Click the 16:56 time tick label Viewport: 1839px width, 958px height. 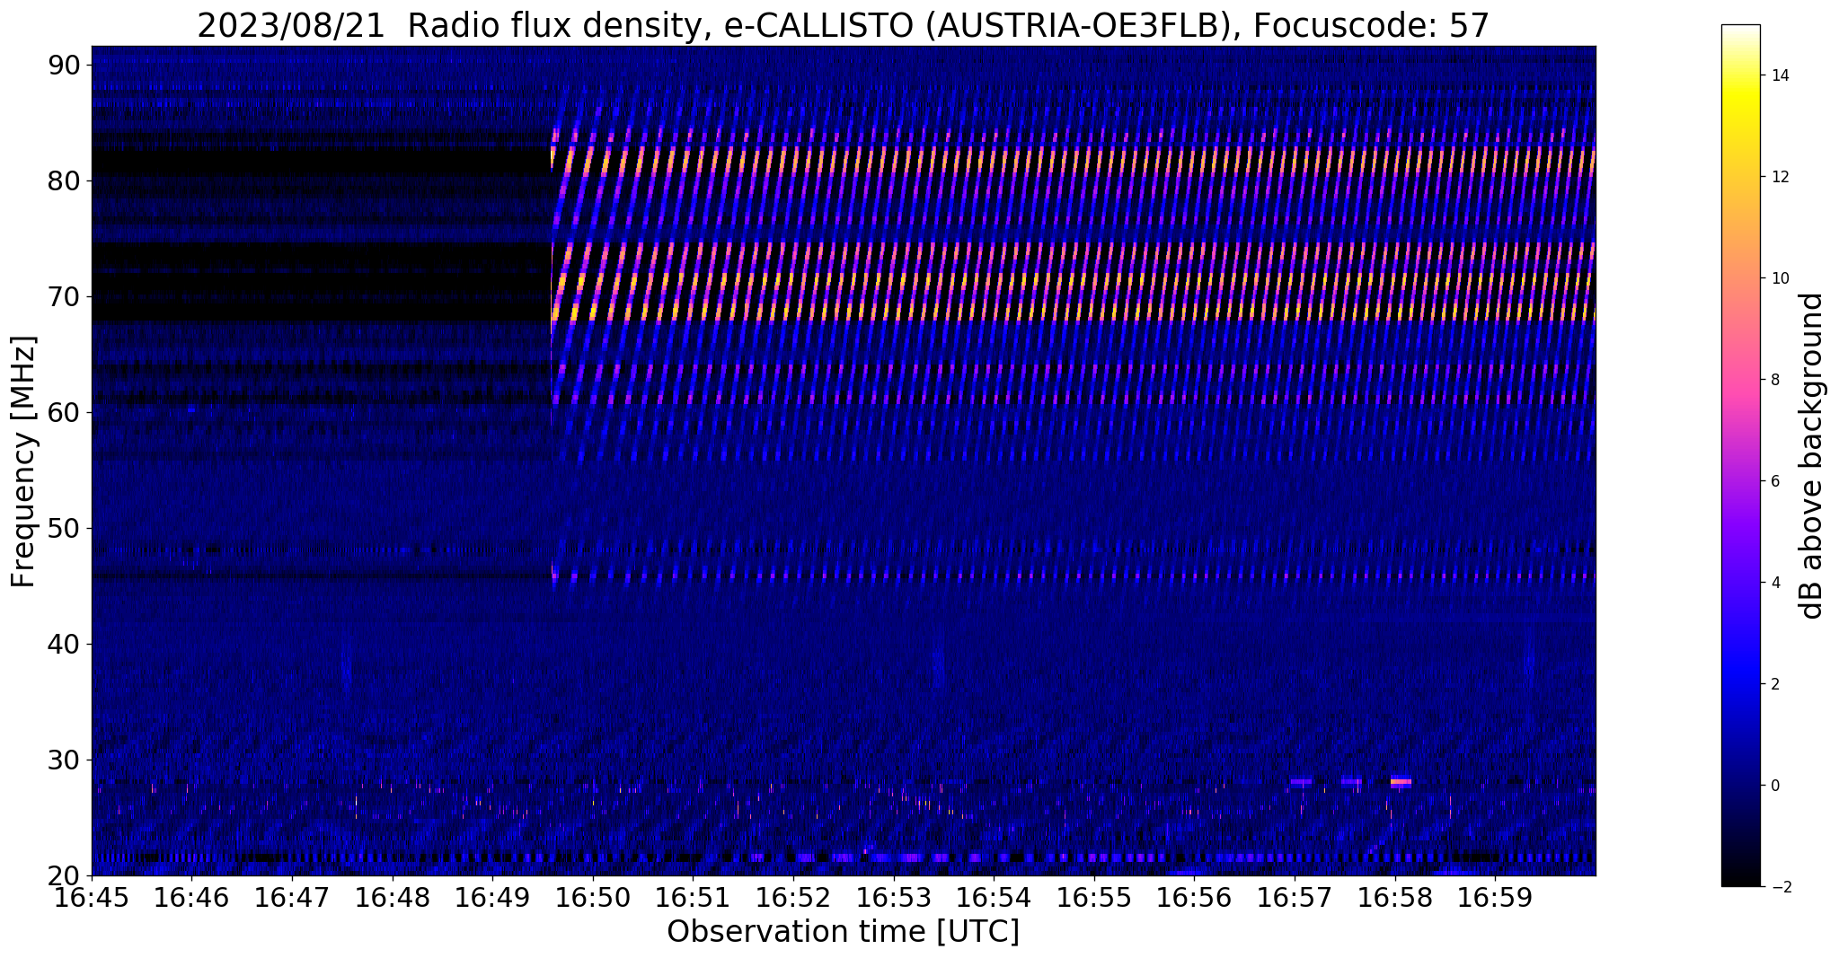pos(1194,897)
